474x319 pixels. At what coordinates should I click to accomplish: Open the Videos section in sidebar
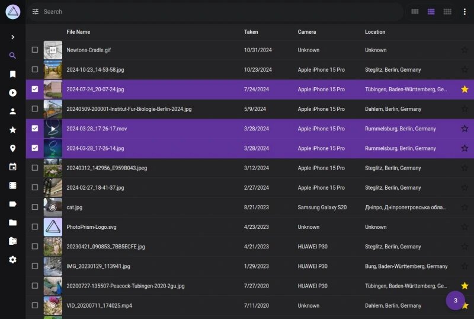12,92
